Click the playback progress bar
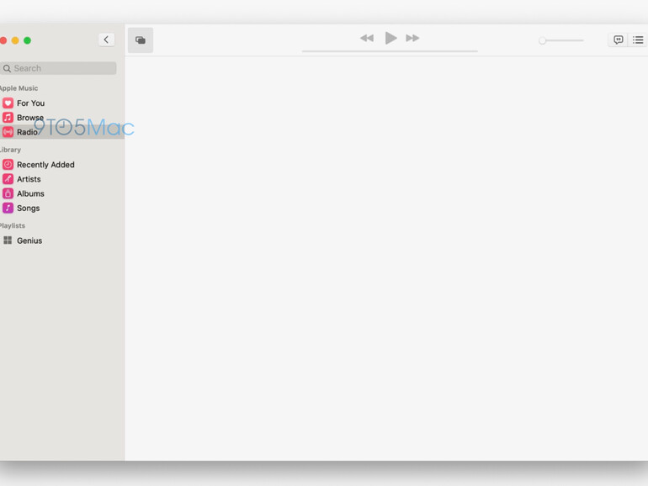 (x=390, y=51)
